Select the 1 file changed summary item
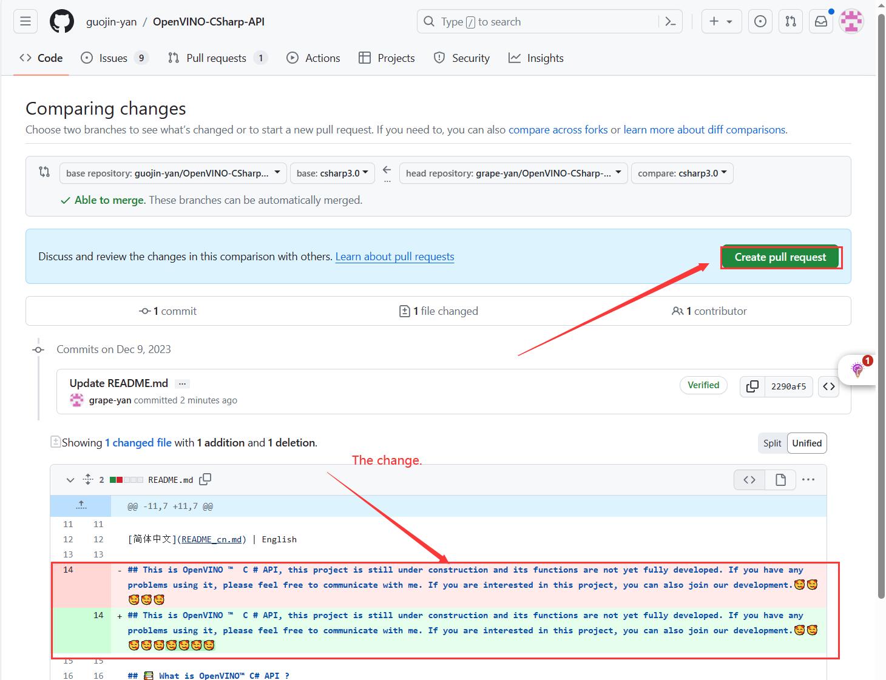Screen dimensions: 886x680 (438, 311)
